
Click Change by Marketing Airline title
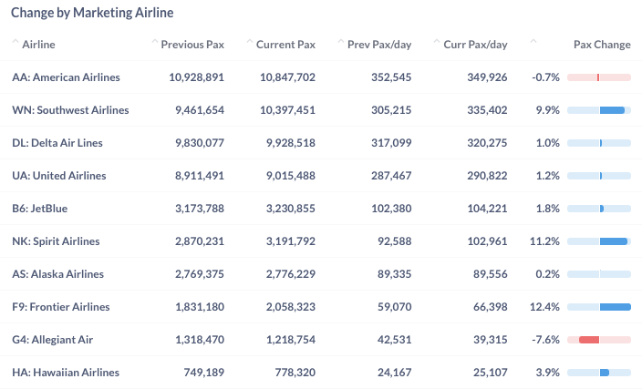92,14
